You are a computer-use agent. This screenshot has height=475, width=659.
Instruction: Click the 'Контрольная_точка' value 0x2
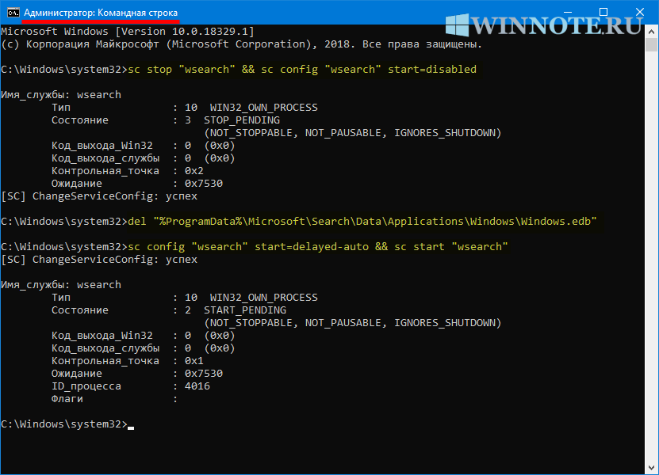pyautogui.click(x=194, y=170)
